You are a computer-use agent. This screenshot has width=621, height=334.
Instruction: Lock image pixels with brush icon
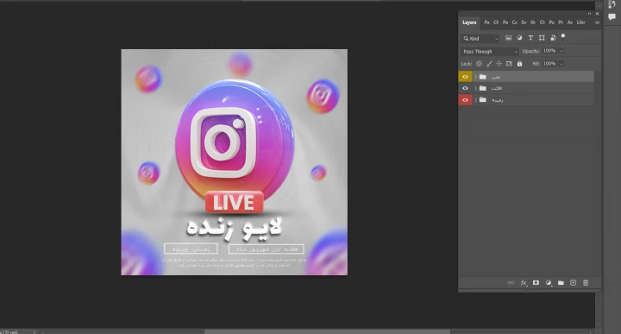489,63
